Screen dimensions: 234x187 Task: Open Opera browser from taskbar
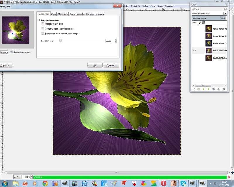(x=164, y=183)
